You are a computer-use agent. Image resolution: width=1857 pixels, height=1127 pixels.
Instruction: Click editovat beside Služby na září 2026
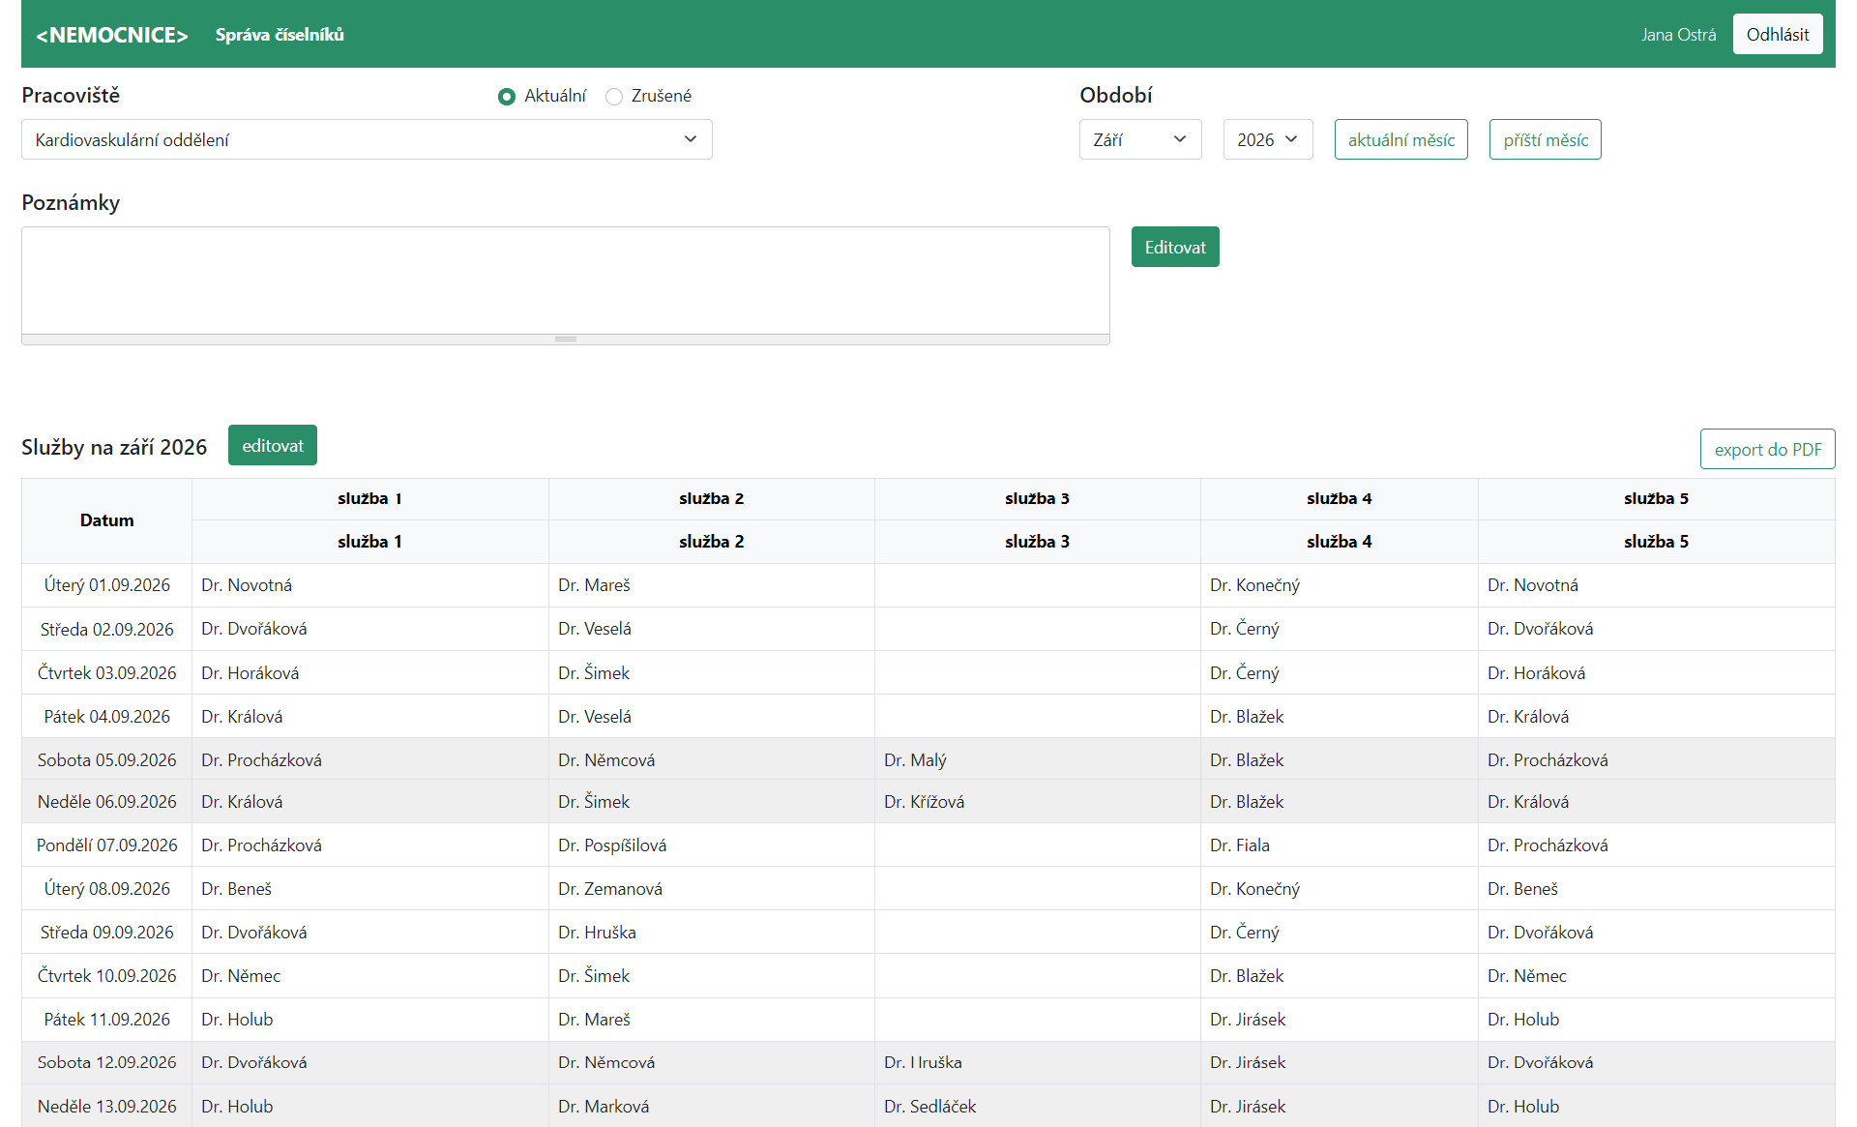click(273, 445)
